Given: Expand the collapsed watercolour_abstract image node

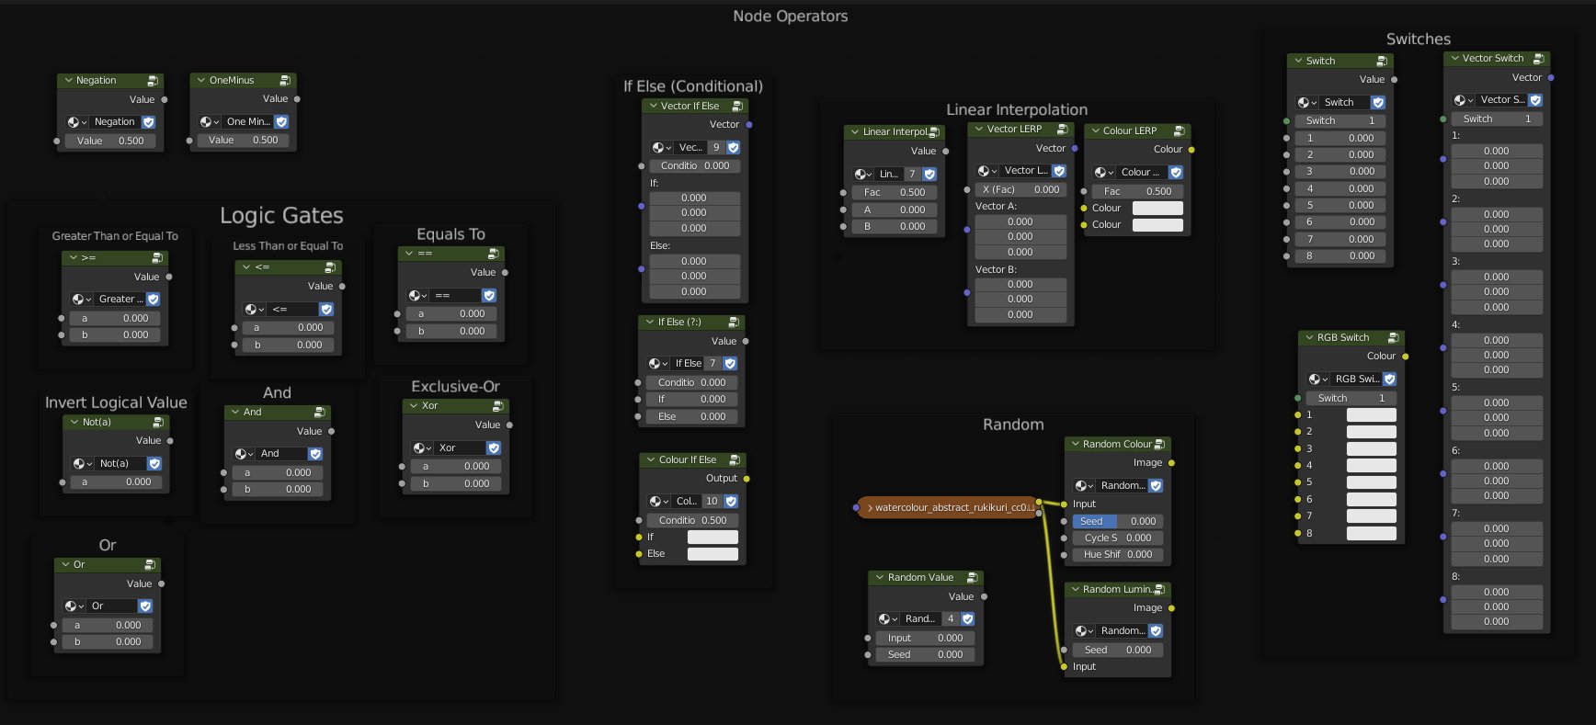Looking at the screenshot, I should pos(870,508).
